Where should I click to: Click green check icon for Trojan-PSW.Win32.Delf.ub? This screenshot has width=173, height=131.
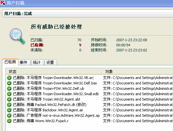tap(9, 88)
